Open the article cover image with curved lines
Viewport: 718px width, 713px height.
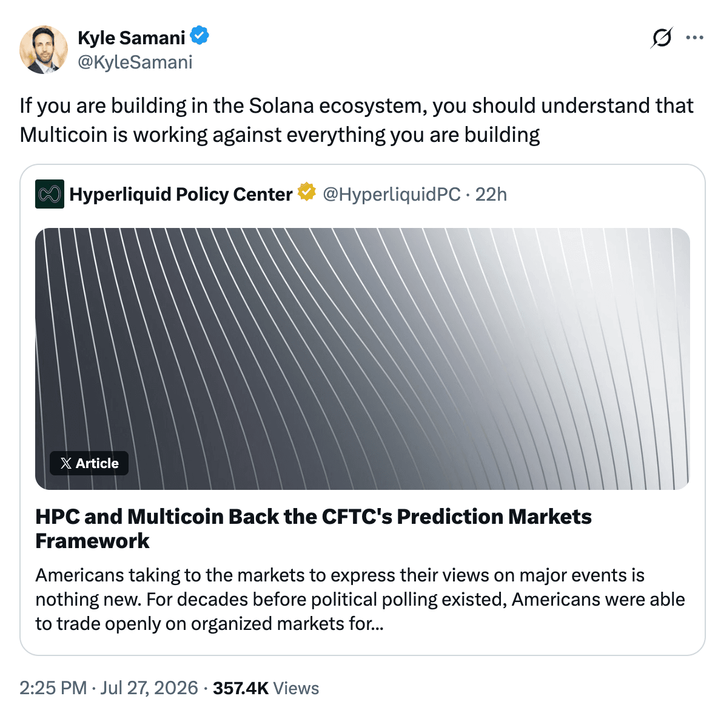pyautogui.click(x=363, y=358)
